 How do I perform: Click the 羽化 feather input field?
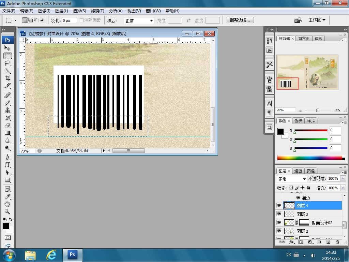pyautogui.click(x=69, y=20)
